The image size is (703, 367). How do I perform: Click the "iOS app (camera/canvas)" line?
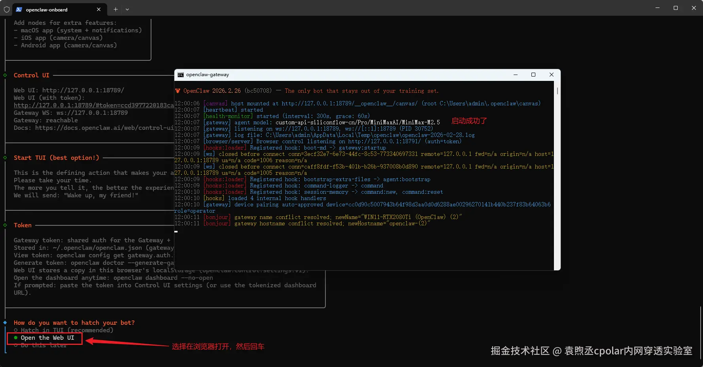point(58,38)
